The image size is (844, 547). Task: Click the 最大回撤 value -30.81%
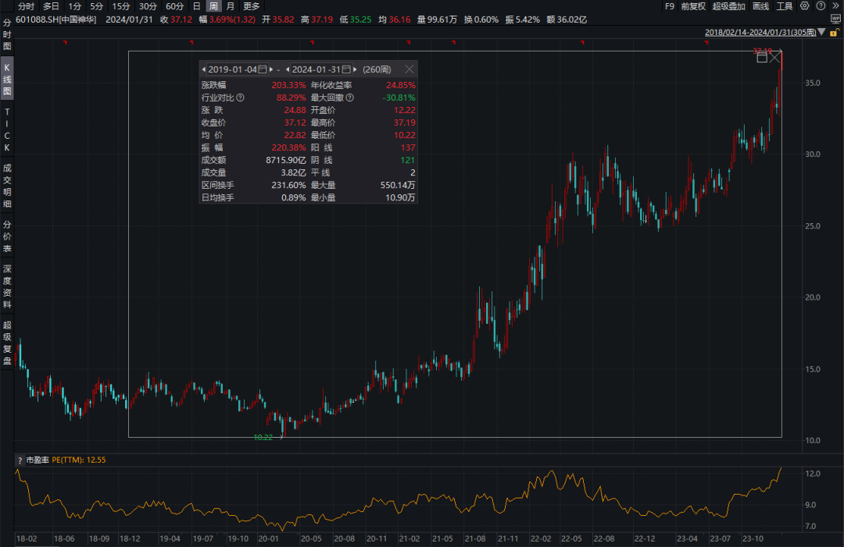point(399,98)
